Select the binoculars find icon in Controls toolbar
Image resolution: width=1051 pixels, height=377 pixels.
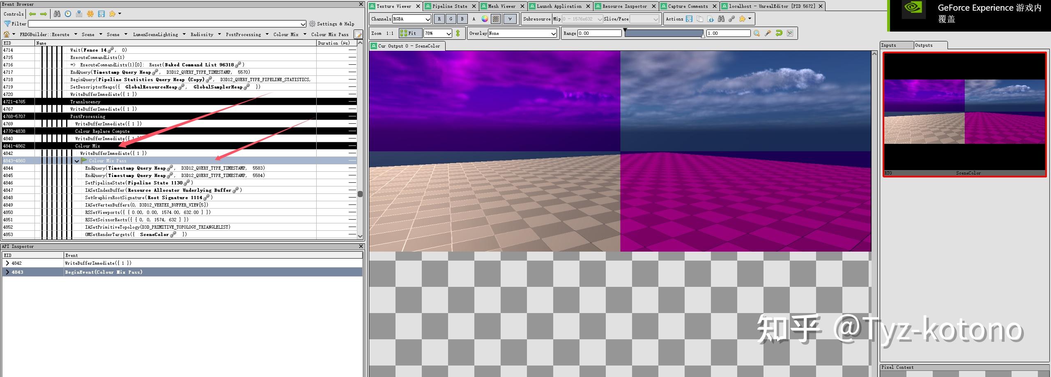[57, 14]
